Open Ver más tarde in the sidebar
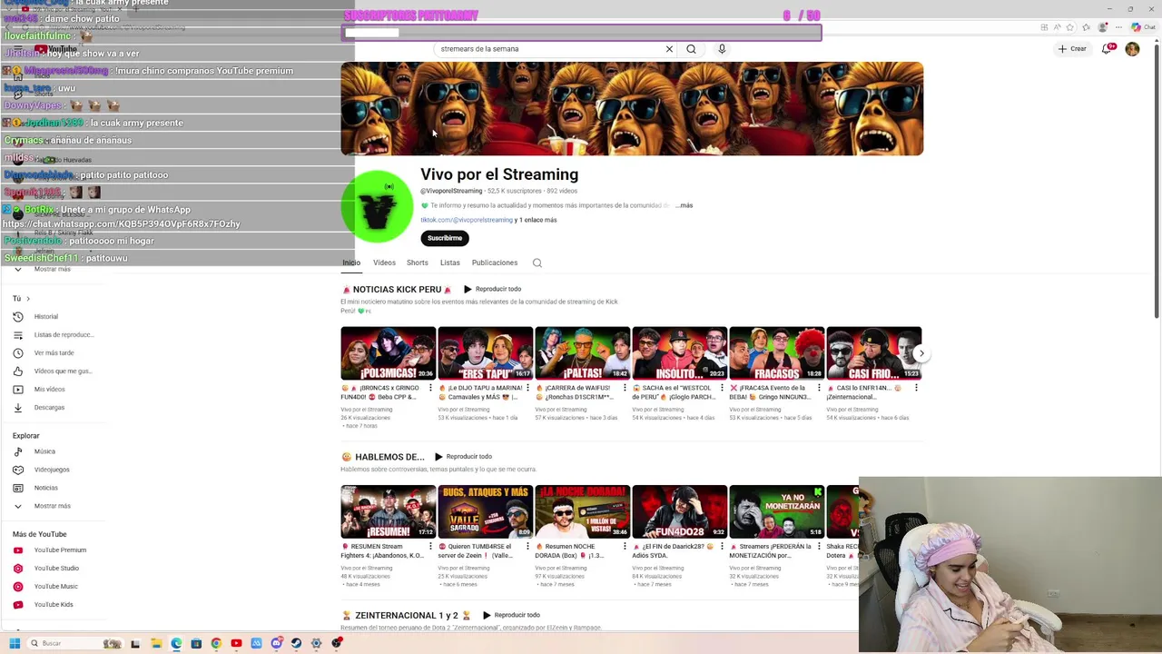This screenshot has width=1162, height=654. point(54,352)
